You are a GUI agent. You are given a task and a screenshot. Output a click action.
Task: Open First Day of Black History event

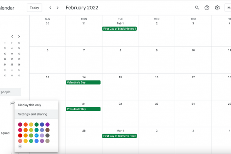click(x=119, y=28)
